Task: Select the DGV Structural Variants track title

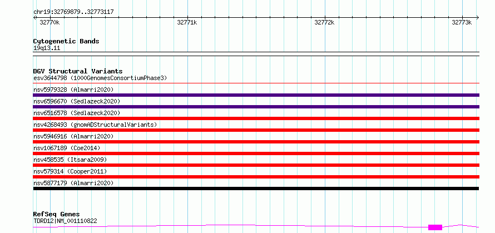Action: tap(78, 71)
